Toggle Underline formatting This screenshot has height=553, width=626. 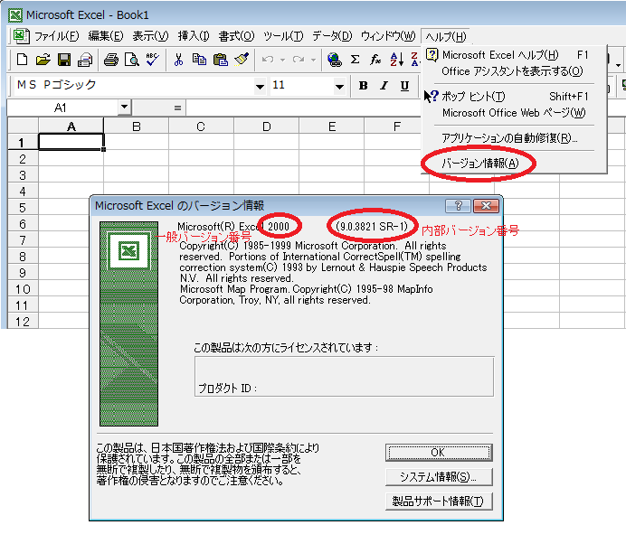(x=405, y=86)
